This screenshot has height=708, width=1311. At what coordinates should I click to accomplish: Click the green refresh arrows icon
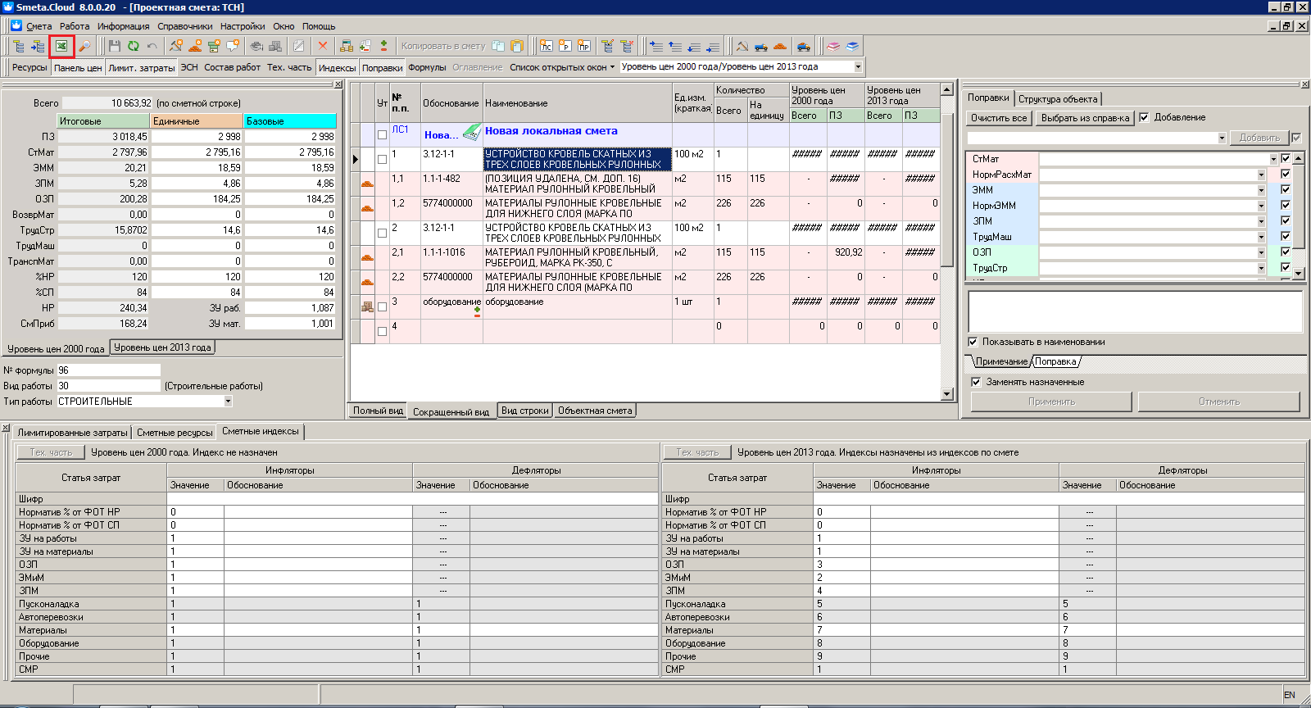click(x=133, y=46)
